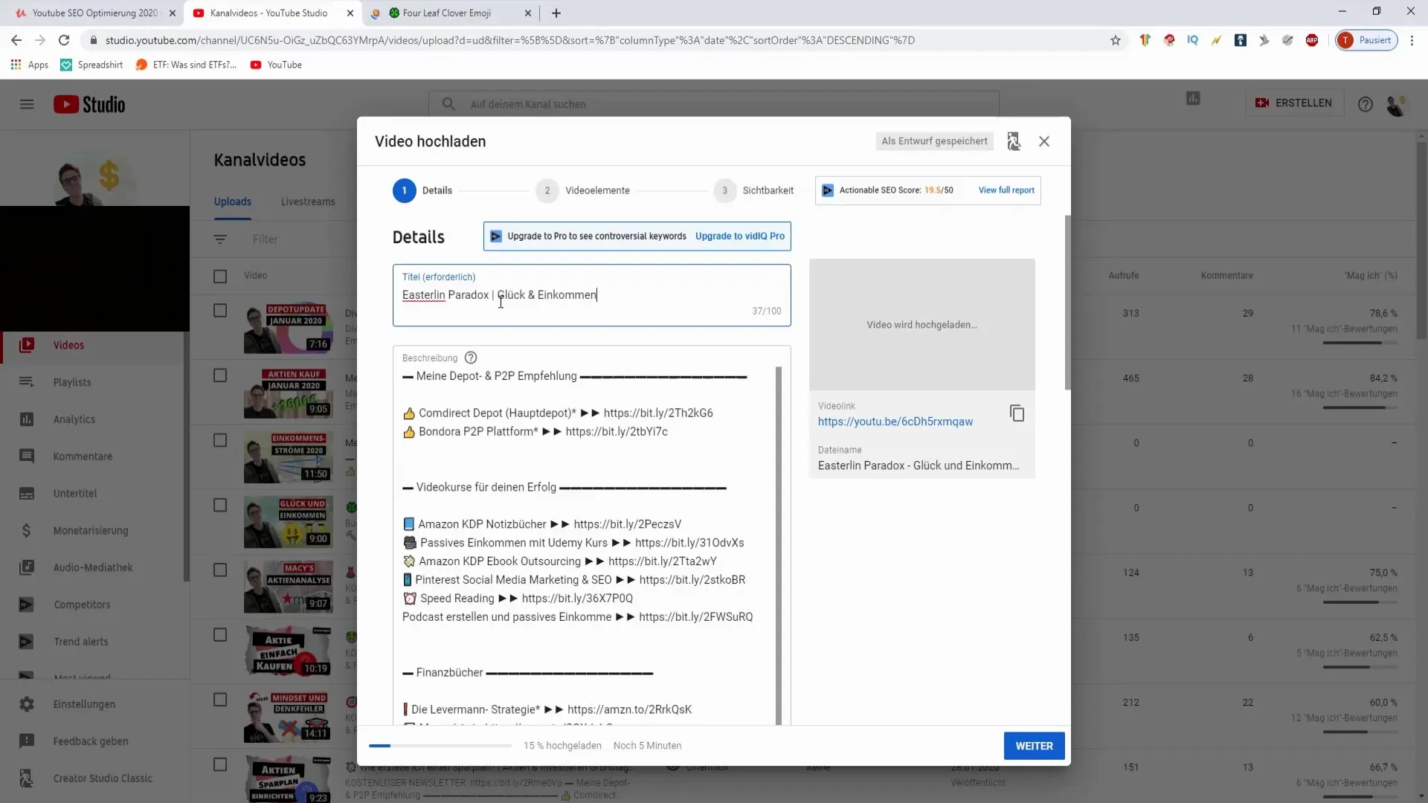Select the Depotupdate Januar 2020 video checkbox
Viewport: 1428px width, 803px height.
point(220,311)
